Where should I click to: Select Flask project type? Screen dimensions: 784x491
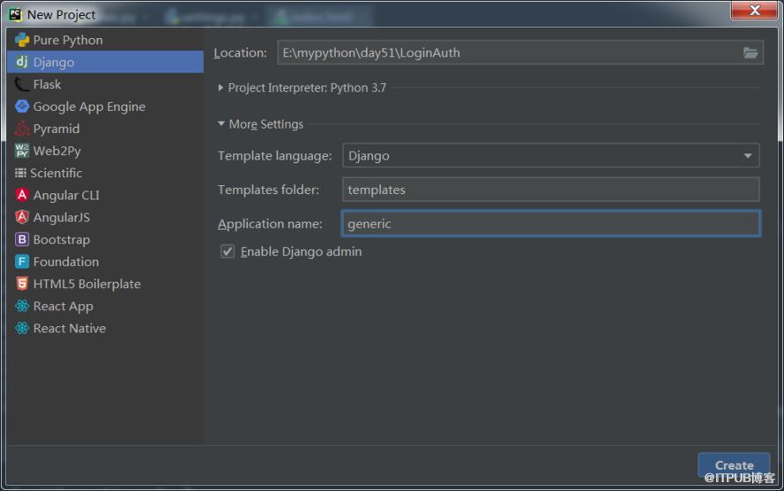pos(105,84)
